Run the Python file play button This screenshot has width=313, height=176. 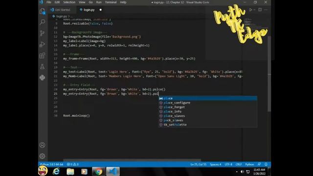coord(250,10)
